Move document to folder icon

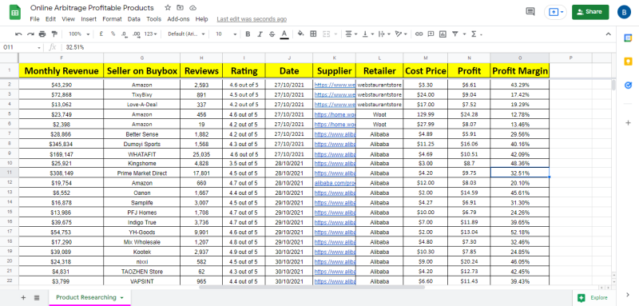[181, 8]
